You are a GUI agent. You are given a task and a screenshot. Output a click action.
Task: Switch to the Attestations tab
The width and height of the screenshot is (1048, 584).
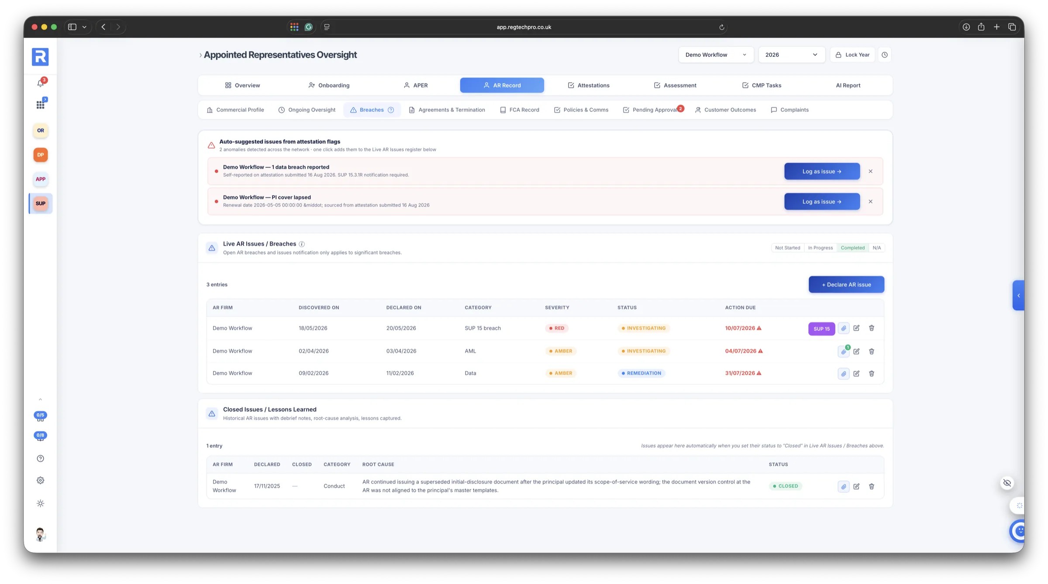point(588,85)
